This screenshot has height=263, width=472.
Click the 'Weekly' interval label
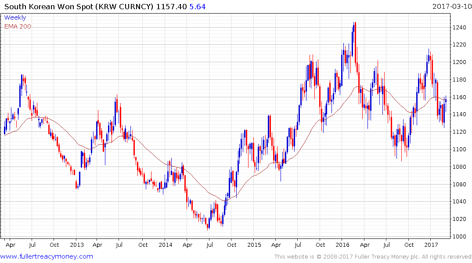15,18
